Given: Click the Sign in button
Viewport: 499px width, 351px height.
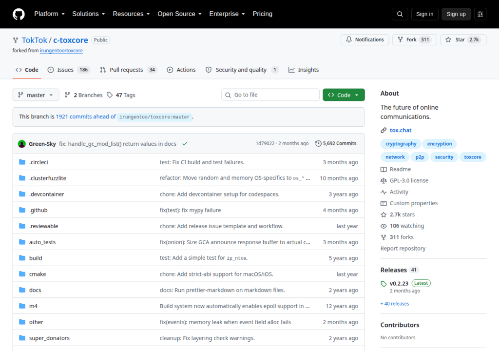Looking at the screenshot, I should tap(424, 14).
